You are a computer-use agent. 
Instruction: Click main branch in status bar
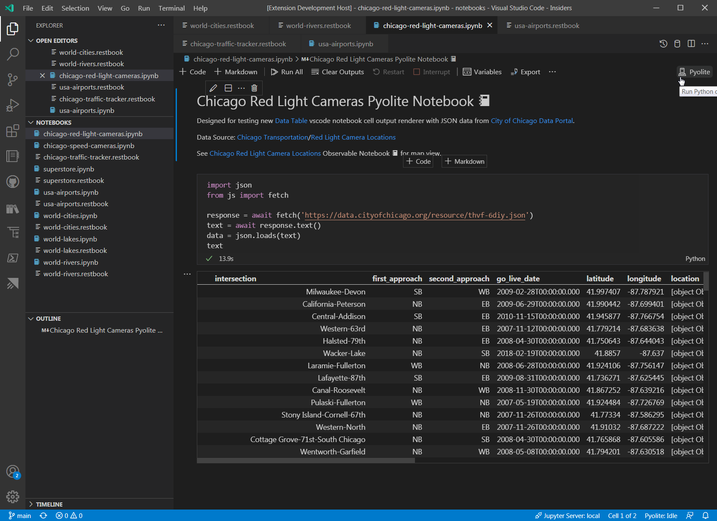click(x=20, y=515)
